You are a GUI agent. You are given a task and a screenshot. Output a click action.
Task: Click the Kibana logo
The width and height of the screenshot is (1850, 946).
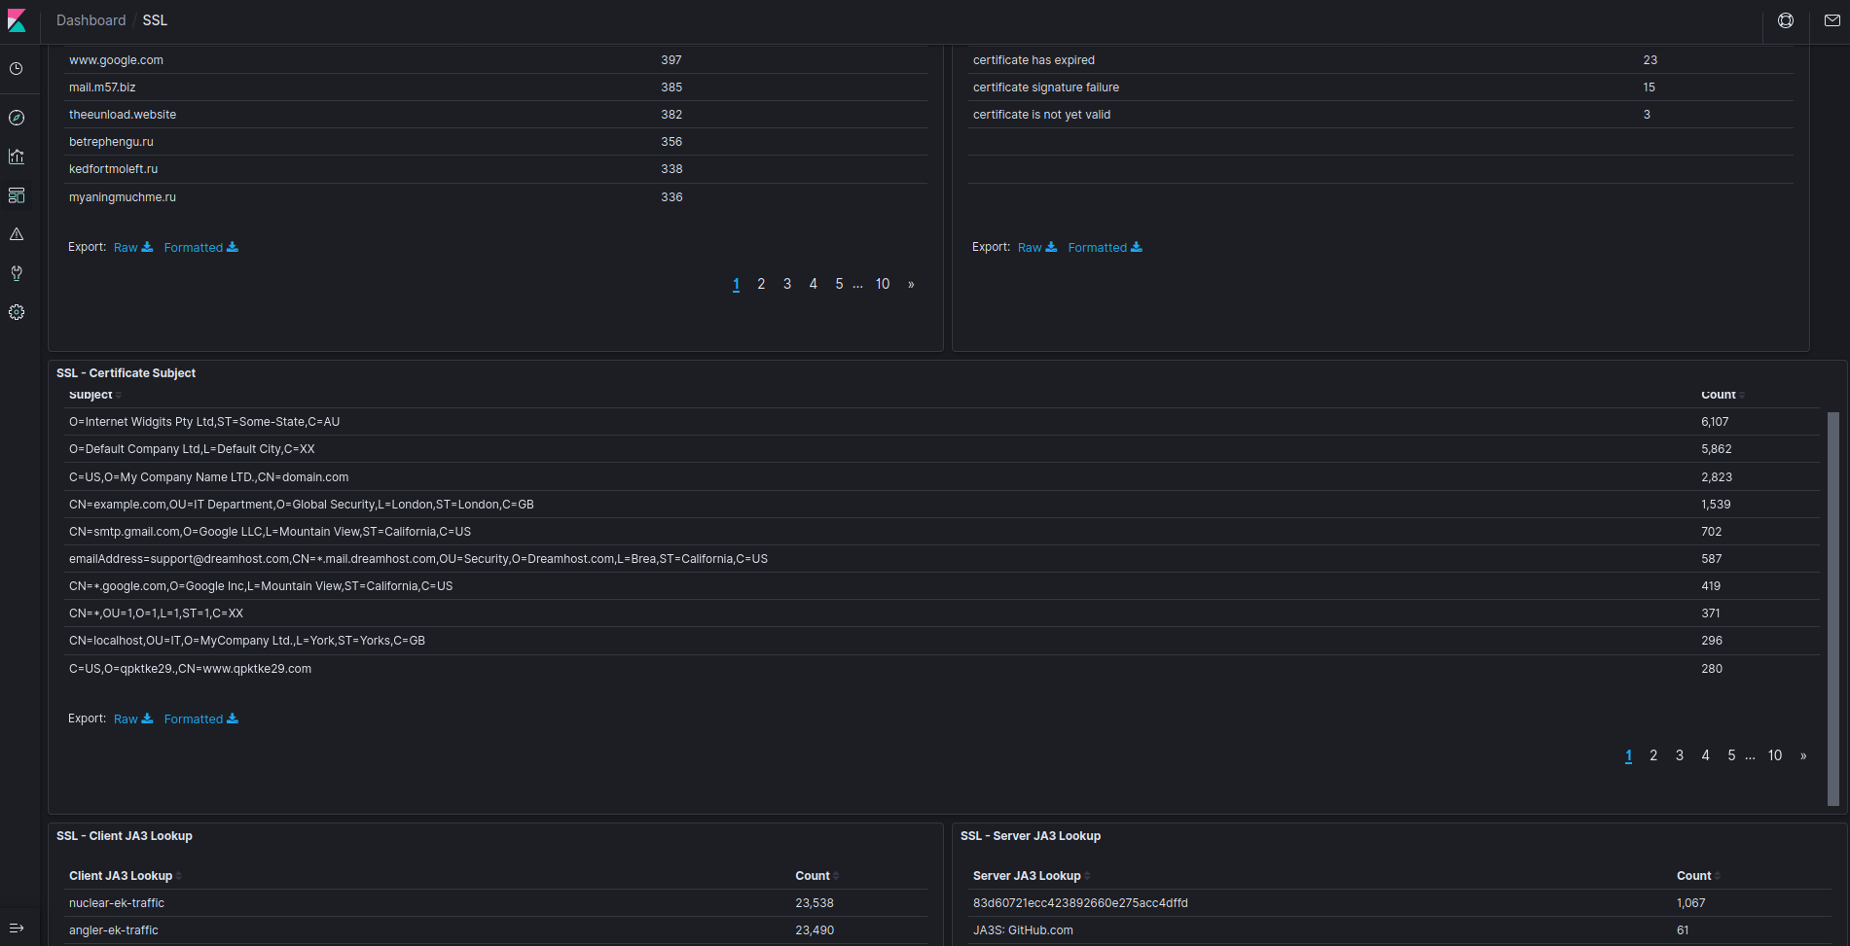pyautogui.click(x=18, y=19)
